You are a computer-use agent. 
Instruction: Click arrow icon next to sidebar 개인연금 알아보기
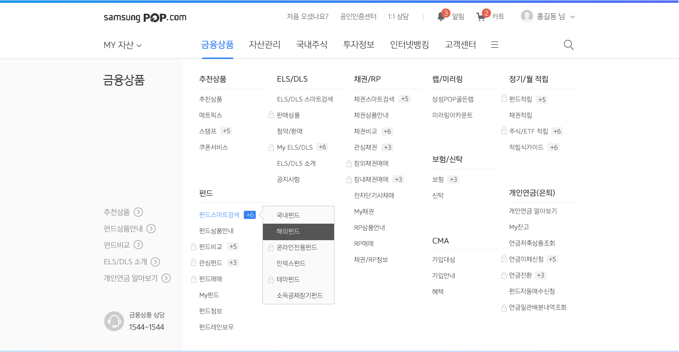pos(166,278)
